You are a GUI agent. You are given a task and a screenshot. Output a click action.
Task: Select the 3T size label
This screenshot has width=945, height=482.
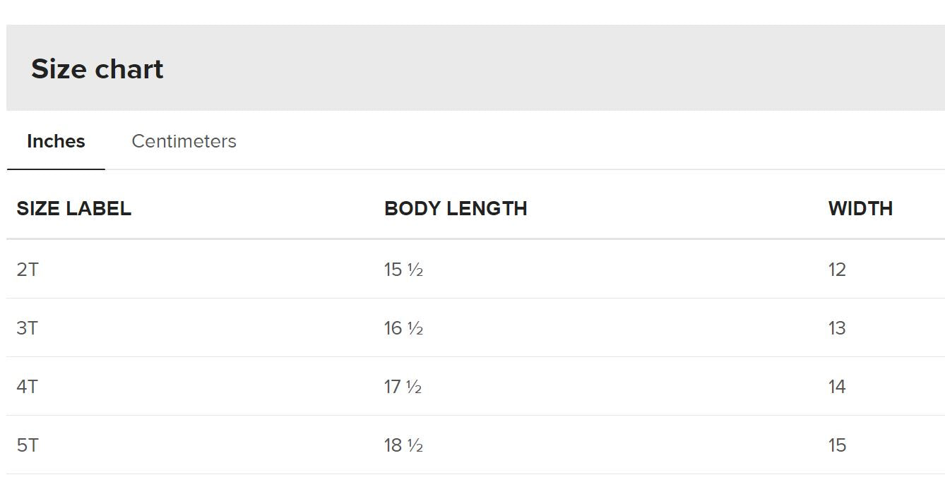(28, 328)
